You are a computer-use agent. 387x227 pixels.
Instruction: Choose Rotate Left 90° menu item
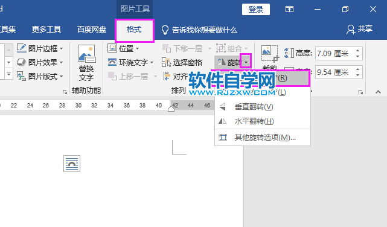pos(263,92)
